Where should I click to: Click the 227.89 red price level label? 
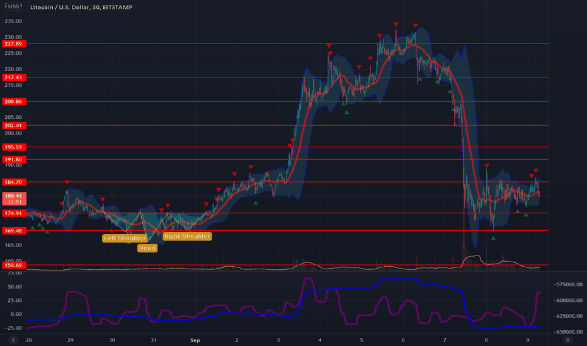click(14, 44)
